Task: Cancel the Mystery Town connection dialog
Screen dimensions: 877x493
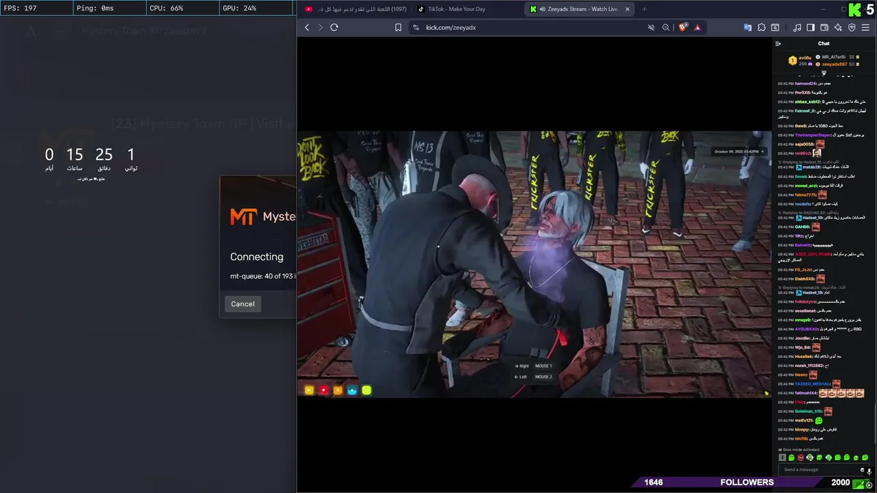Action: pyautogui.click(x=243, y=304)
